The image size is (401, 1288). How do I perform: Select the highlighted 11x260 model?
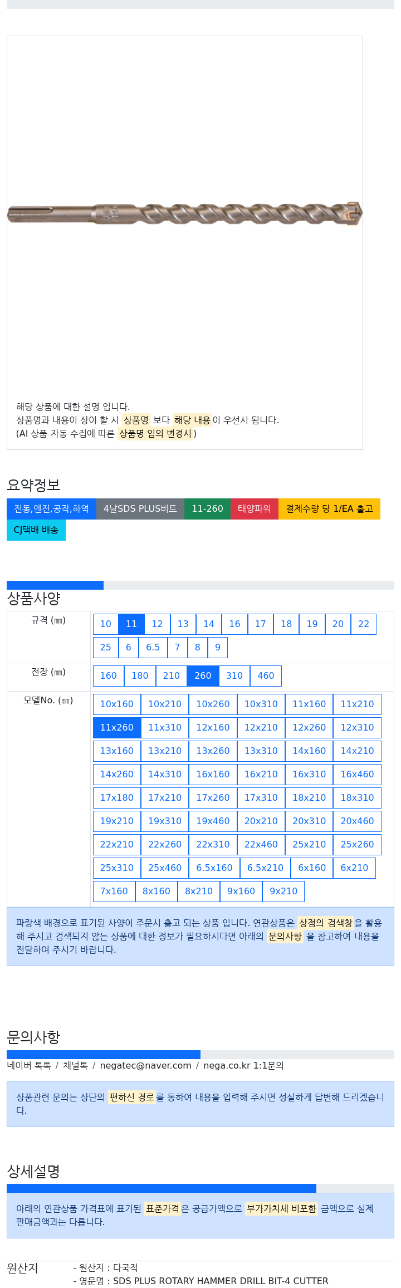[x=117, y=728]
